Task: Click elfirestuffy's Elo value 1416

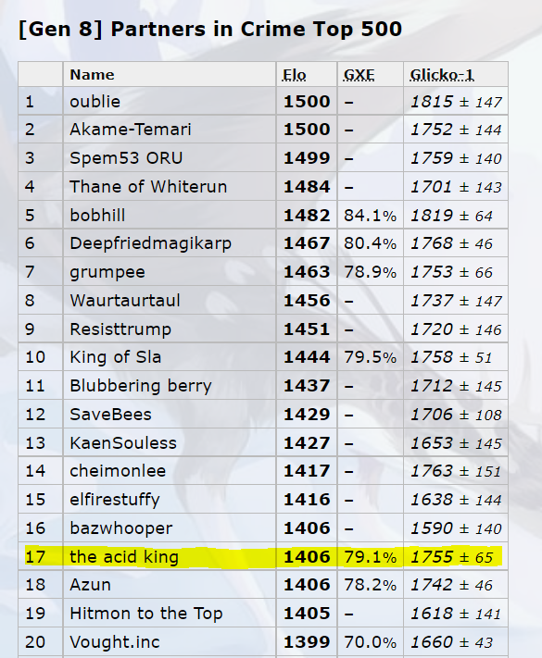Action: [307, 500]
